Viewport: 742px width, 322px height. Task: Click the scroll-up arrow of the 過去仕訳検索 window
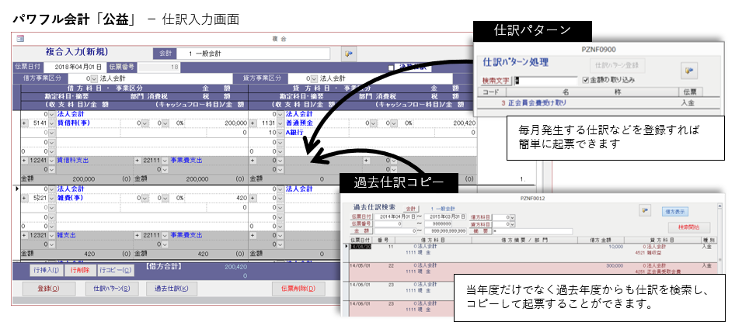pyautogui.click(x=719, y=206)
